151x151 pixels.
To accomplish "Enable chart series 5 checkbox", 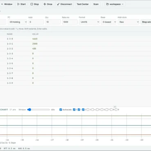I will 97,110.
